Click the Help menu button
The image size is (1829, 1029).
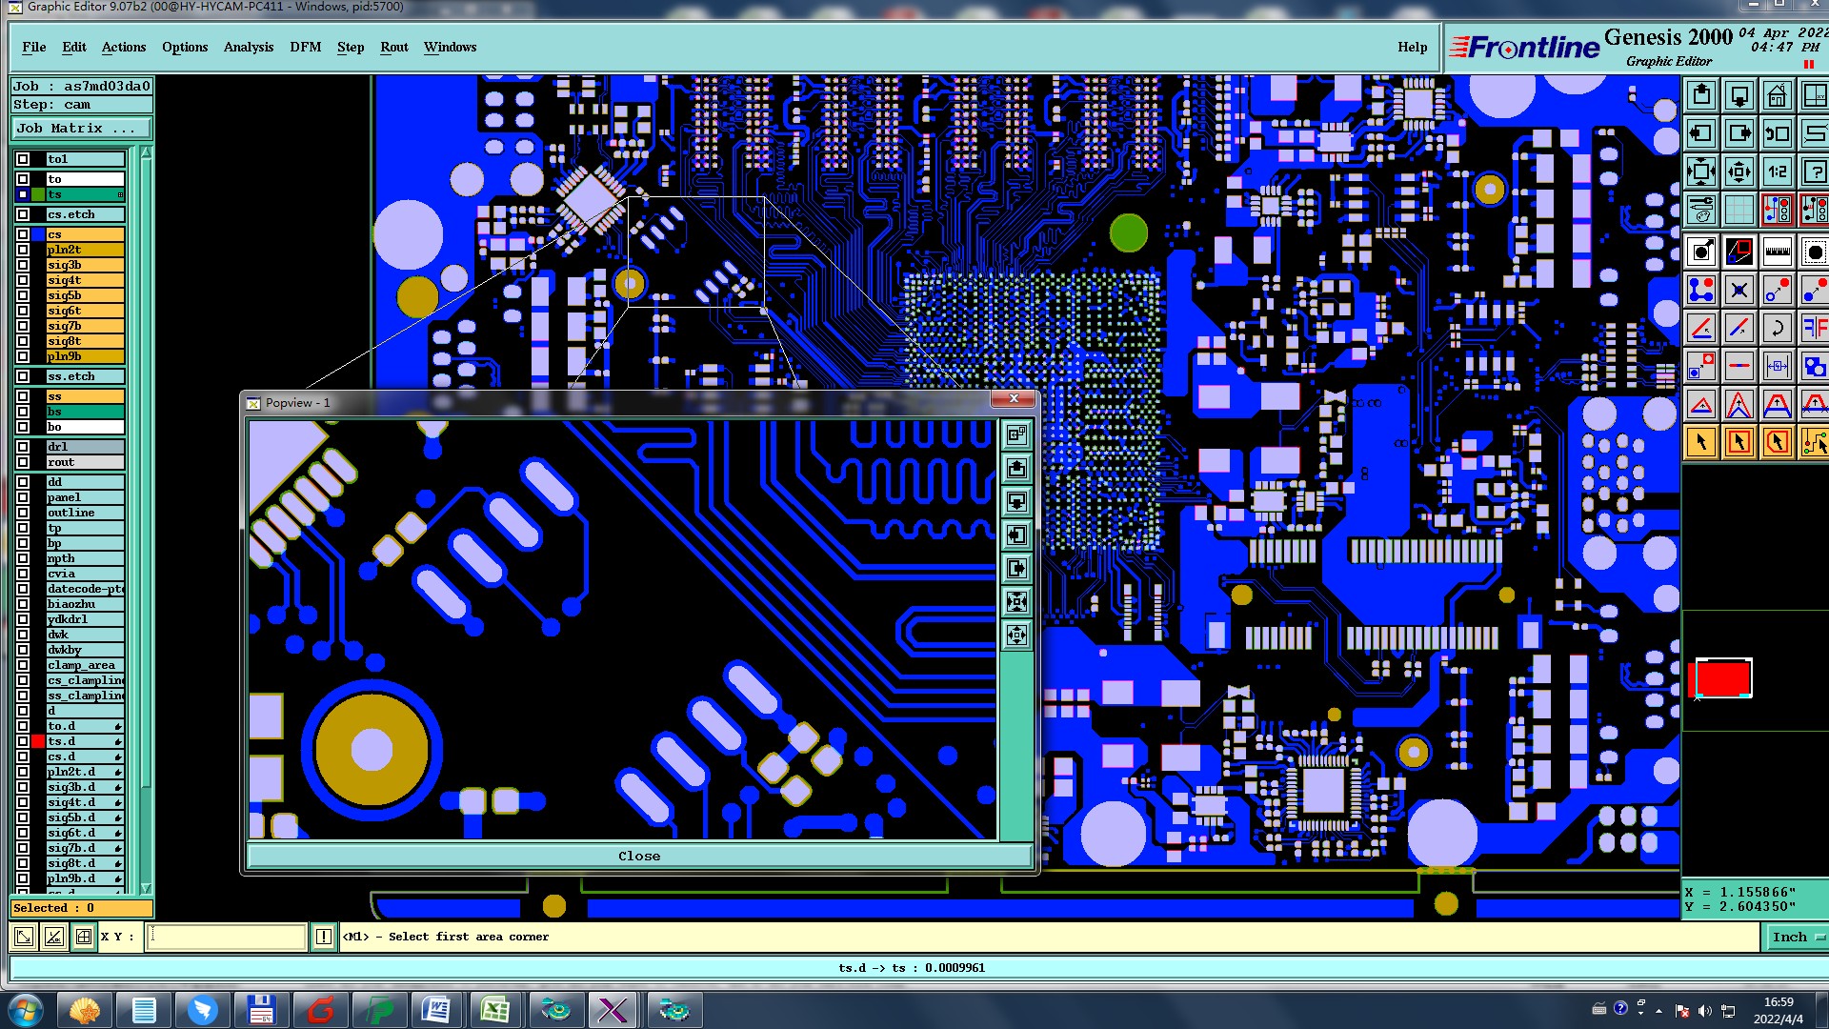pyautogui.click(x=1412, y=47)
